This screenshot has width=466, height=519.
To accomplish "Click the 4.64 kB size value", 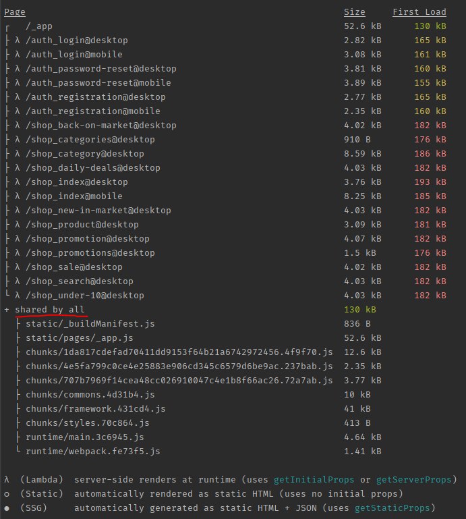I will pyautogui.click(x=362, y=437).
